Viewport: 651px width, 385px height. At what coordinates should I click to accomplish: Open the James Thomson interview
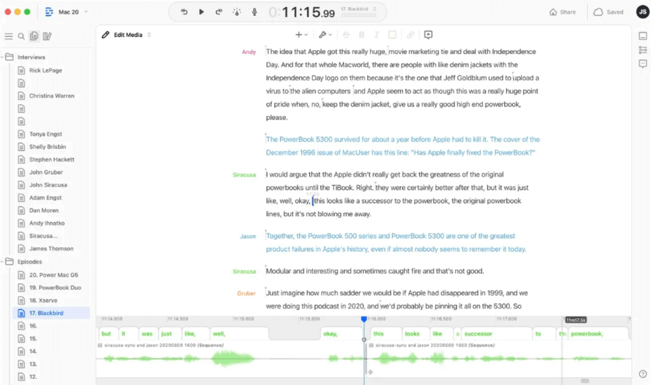click(x=51, y=248)
